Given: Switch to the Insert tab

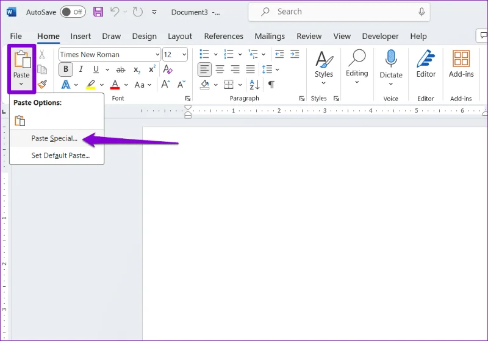Looking at the screenshot, I should [81, 37].
